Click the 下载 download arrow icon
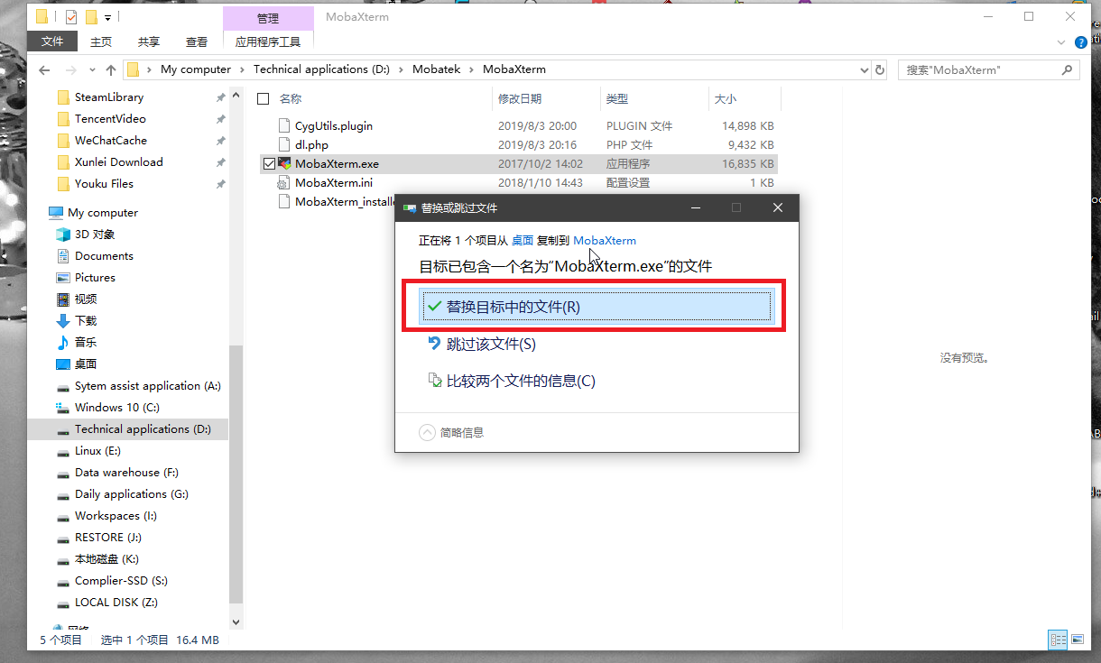 tap(63, 320)
